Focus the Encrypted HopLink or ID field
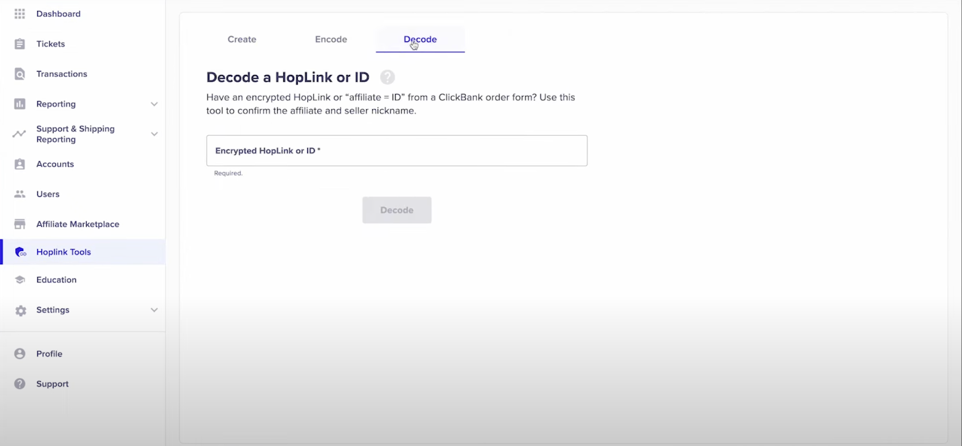This screenshot has width=962, height=446. (x=397, y=151)
